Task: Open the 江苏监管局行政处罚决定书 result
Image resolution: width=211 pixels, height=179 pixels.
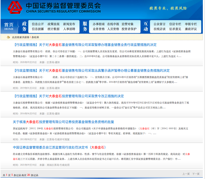Action: [59, 147]
